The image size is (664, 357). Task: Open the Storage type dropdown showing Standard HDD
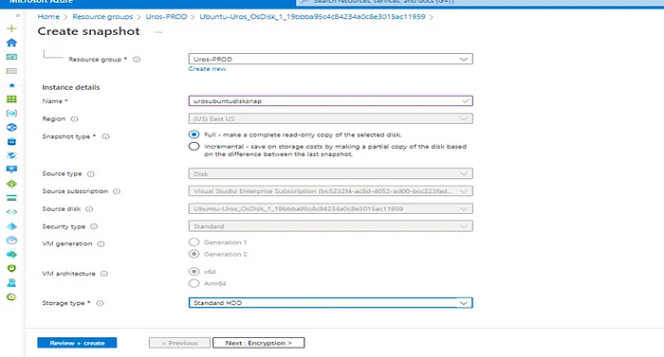point(331,303)
